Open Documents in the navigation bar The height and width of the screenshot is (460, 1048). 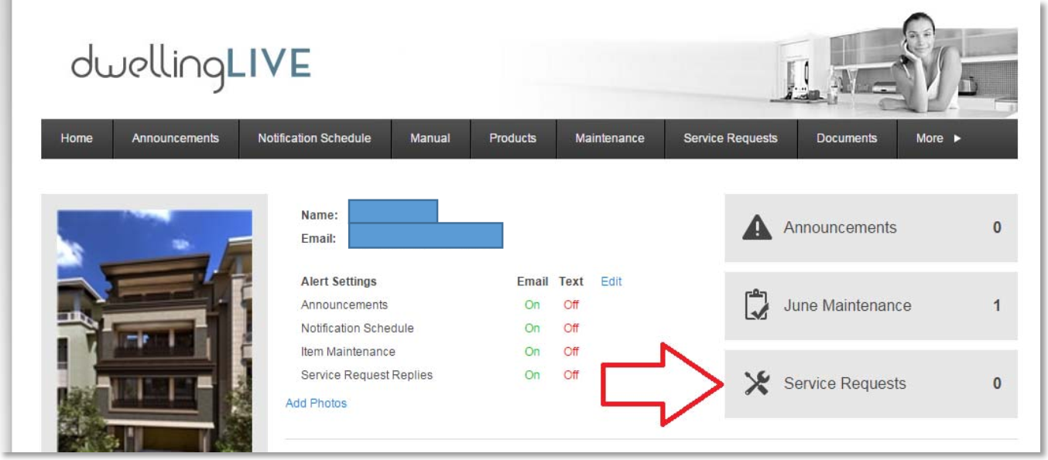click(x=847, y=139)
